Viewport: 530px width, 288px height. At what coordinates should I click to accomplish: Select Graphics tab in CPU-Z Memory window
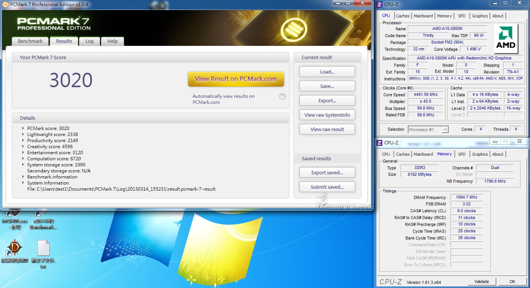[x=480, y=154]
